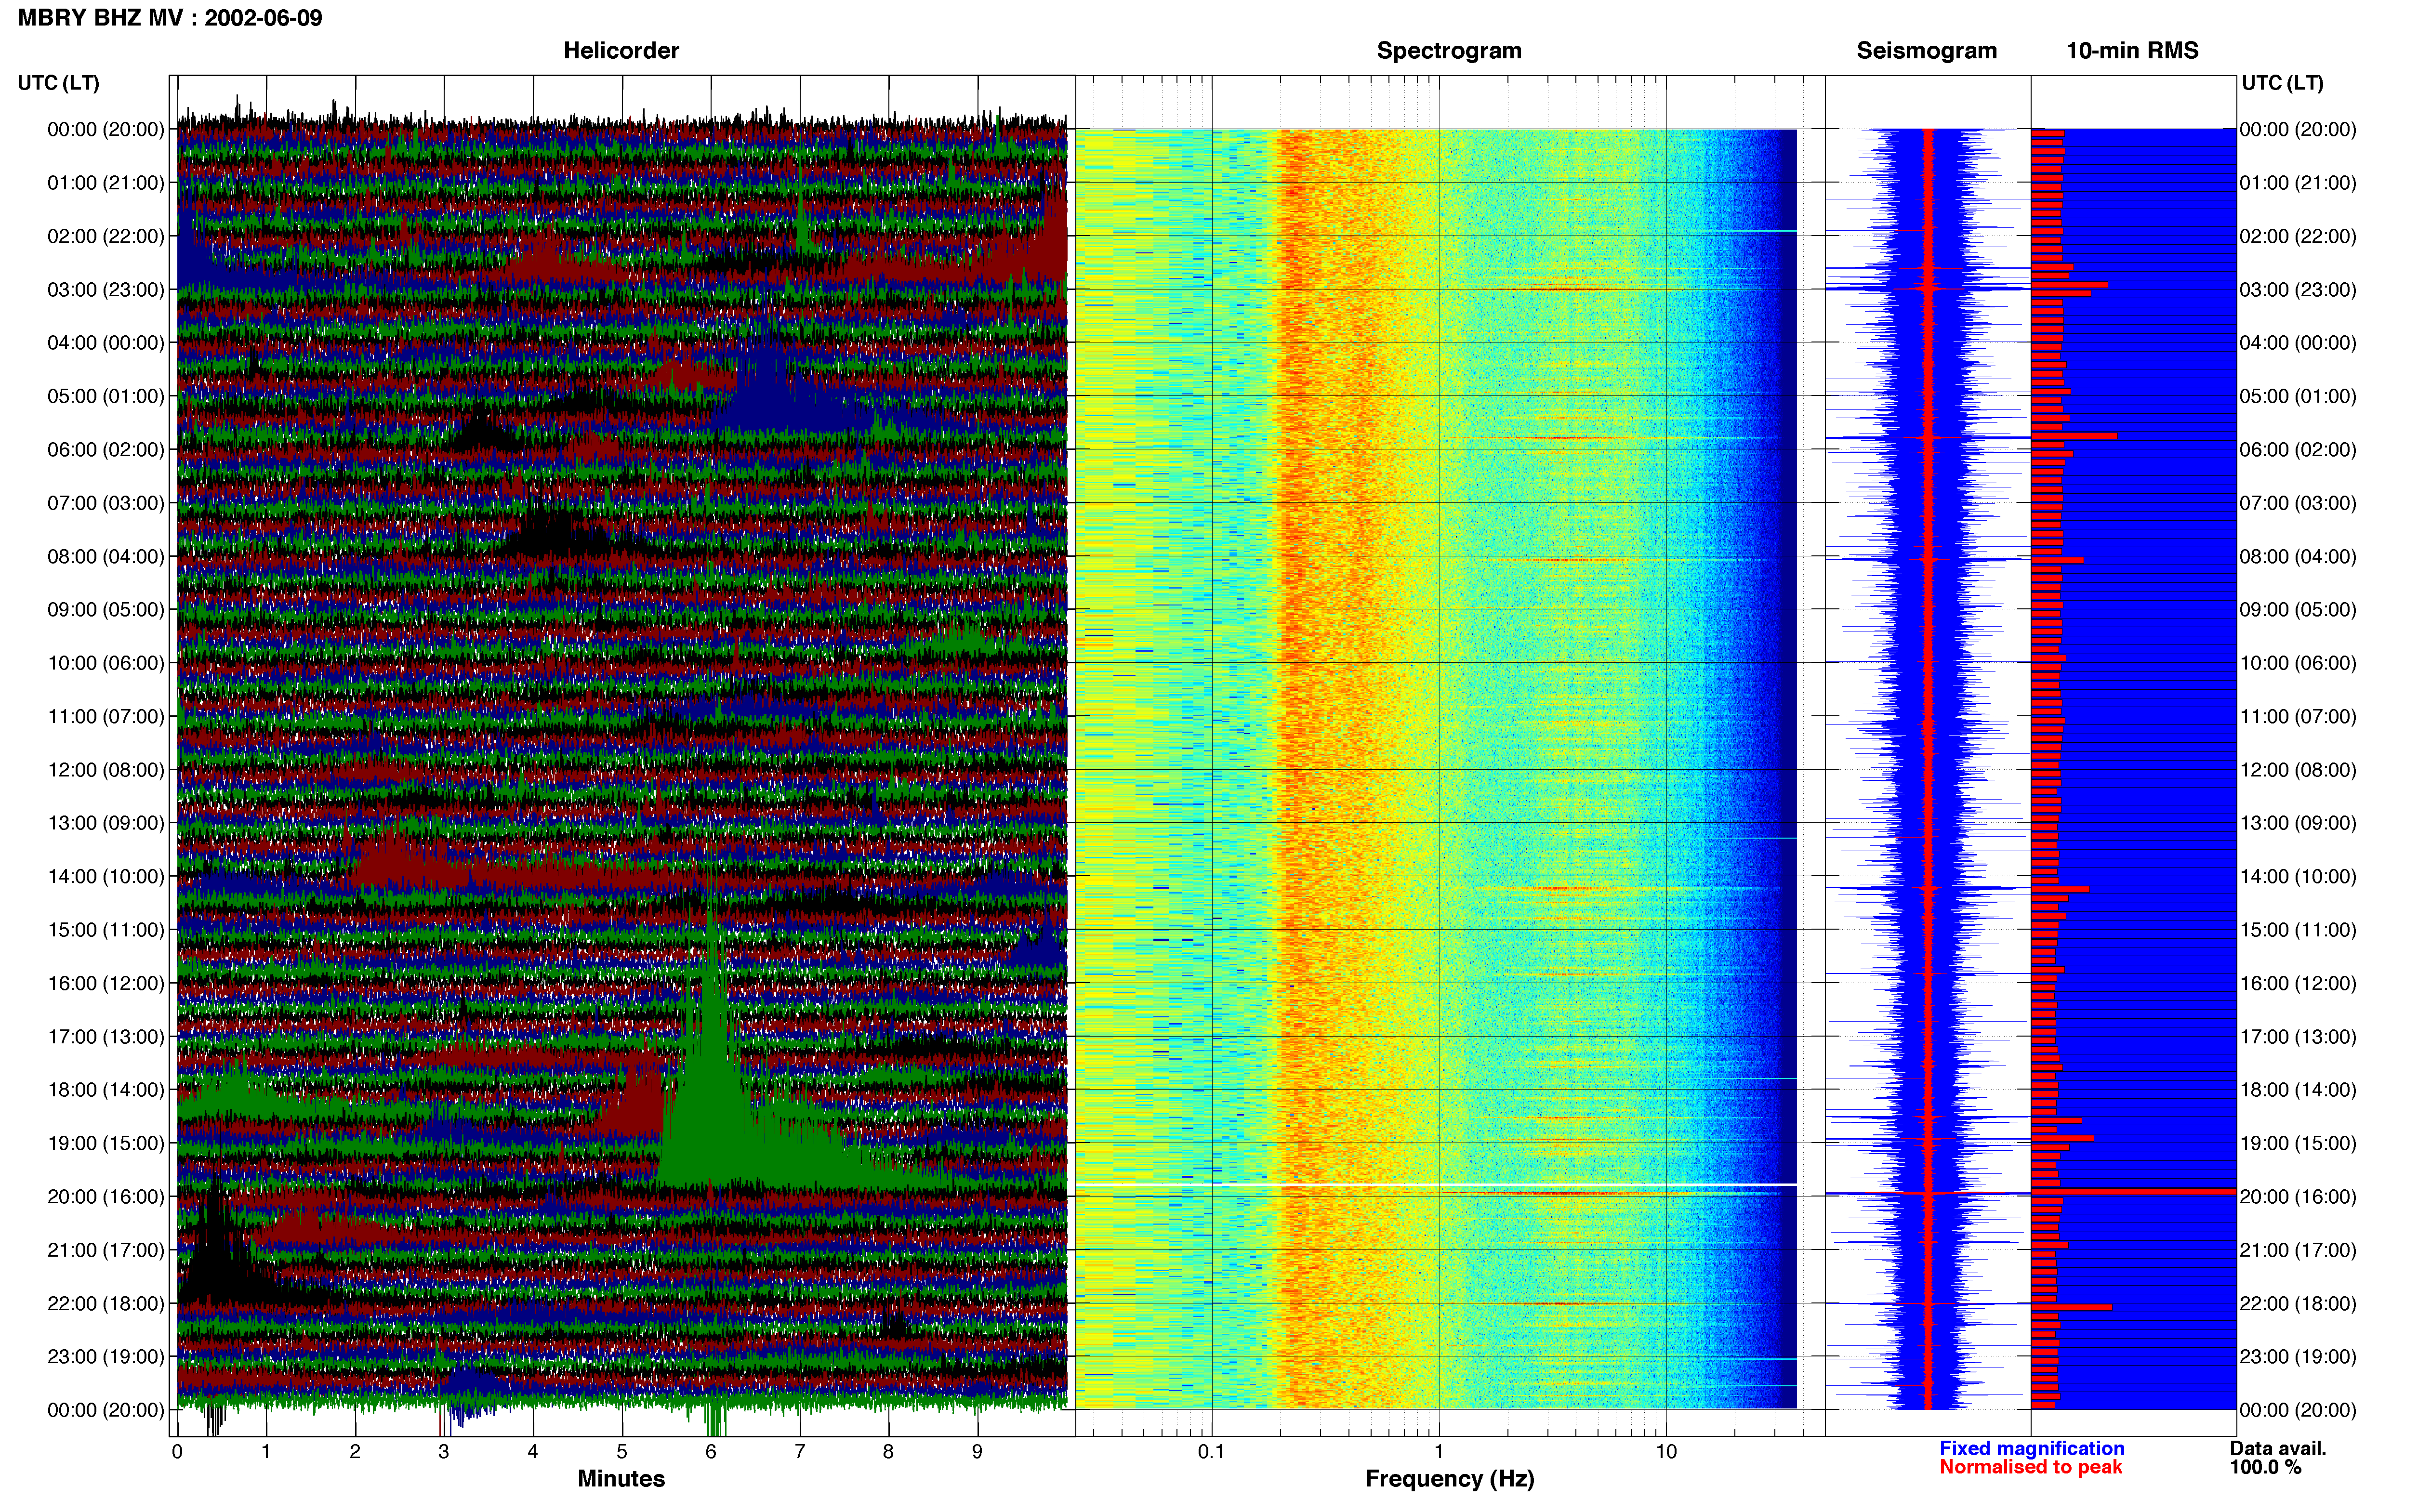Viewport: 2418px width, 1512px height.
Task: Click left time label '19:00 (15:00)'
Action: click(106, 1143)
